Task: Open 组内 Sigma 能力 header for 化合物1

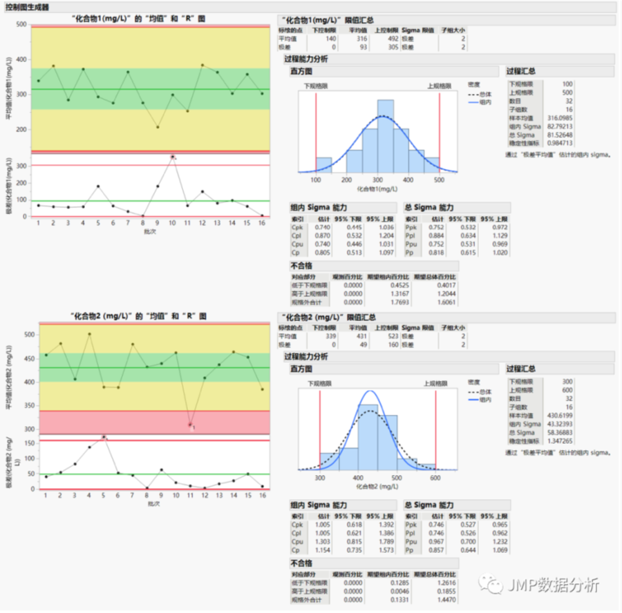Action: 343,208
